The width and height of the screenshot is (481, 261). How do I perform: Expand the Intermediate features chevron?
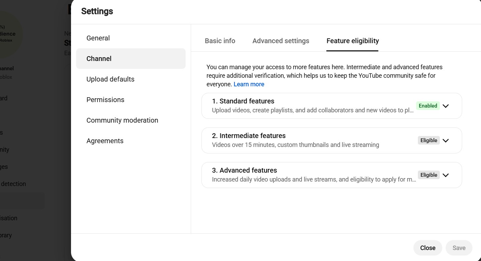click(446, 140)
